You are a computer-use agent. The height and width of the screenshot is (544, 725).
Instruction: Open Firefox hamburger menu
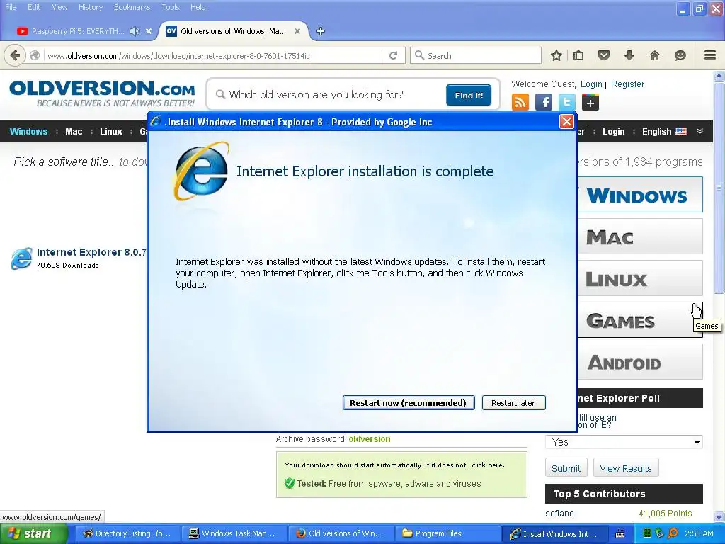710,55
